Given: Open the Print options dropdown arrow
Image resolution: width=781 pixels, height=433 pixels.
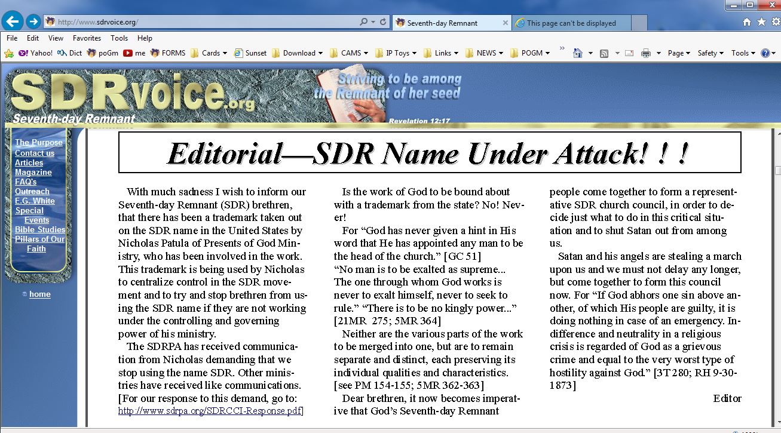Looking at the screenshot, I should click(659, 53).
